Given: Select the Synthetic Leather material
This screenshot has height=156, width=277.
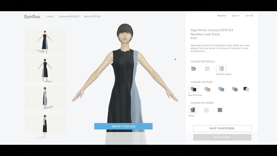Looking at the screenshot, I should point(221,68).
